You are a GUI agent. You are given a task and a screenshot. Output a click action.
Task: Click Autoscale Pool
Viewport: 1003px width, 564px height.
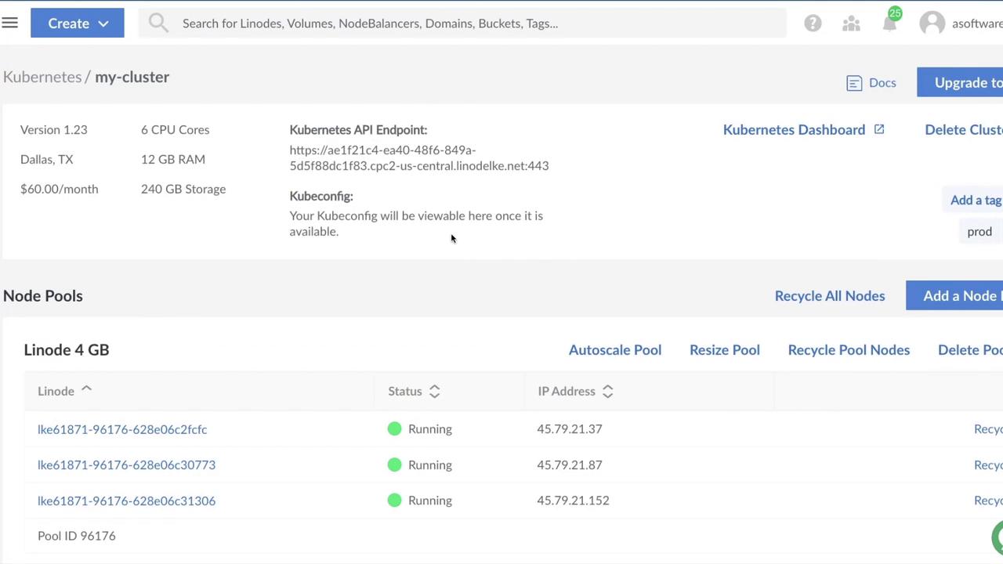tap(614, 349)
